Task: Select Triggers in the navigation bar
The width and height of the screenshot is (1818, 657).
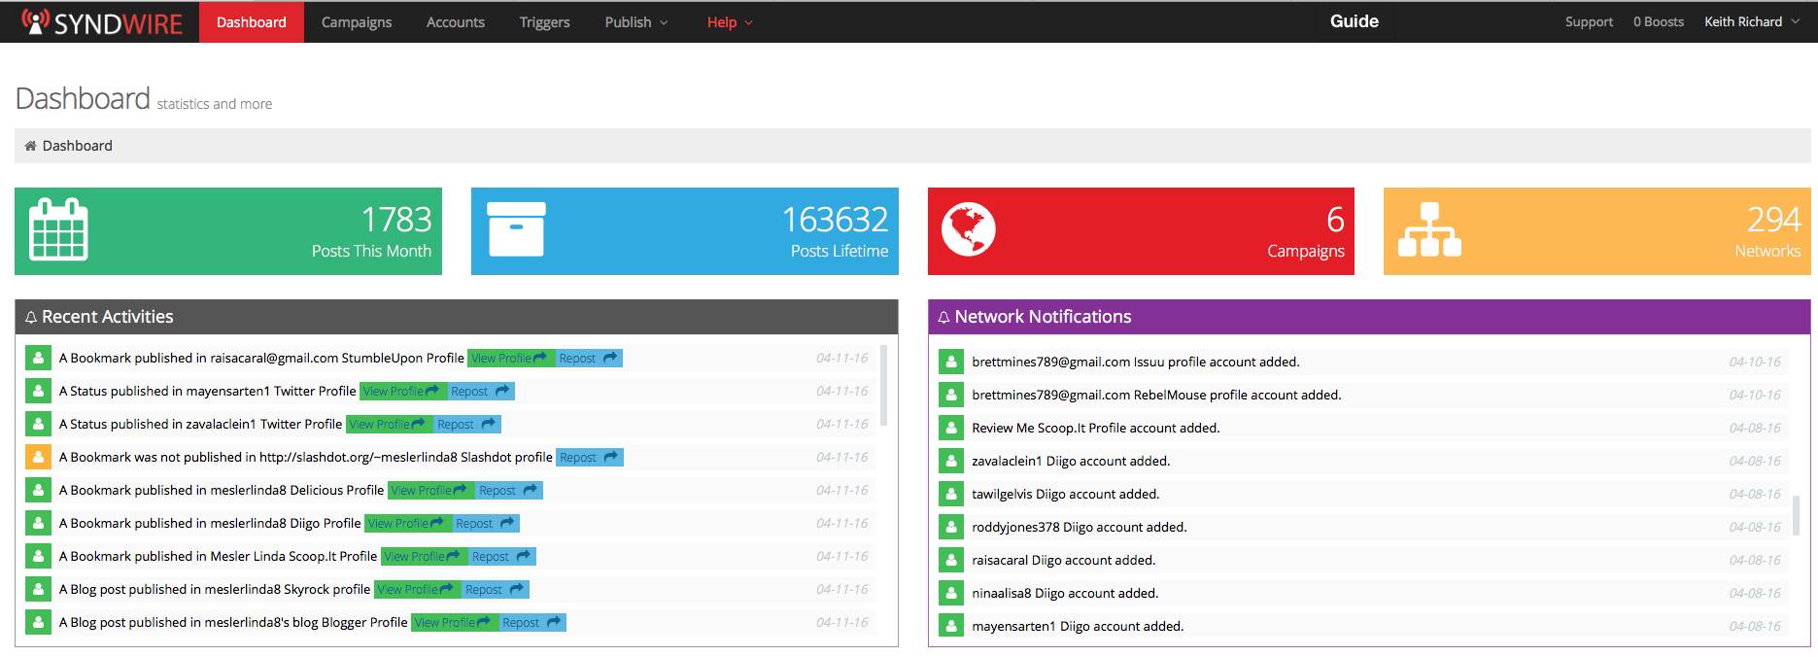Action: [544, 22]
